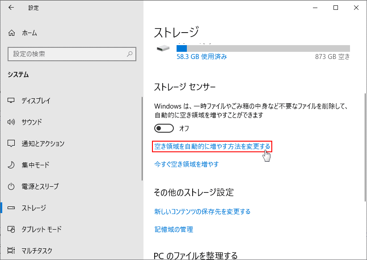
Task: Click the hard drive icon beside usage bar
Action: [x=163, y=49]
